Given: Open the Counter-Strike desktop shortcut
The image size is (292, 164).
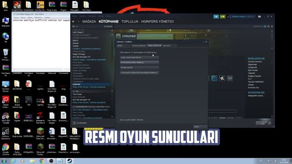Looking at the screenshot, I should pyautogui.click(x=40, y=5).
